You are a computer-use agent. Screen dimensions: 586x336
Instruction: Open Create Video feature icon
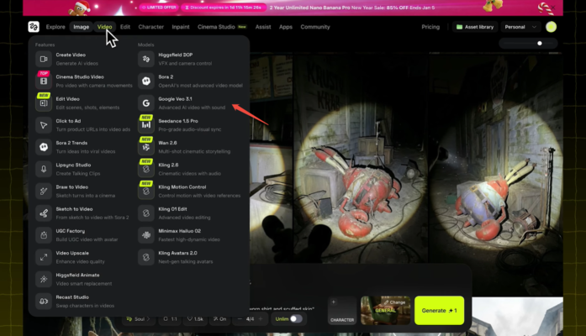pyautogui.click(x=44, y=59)
